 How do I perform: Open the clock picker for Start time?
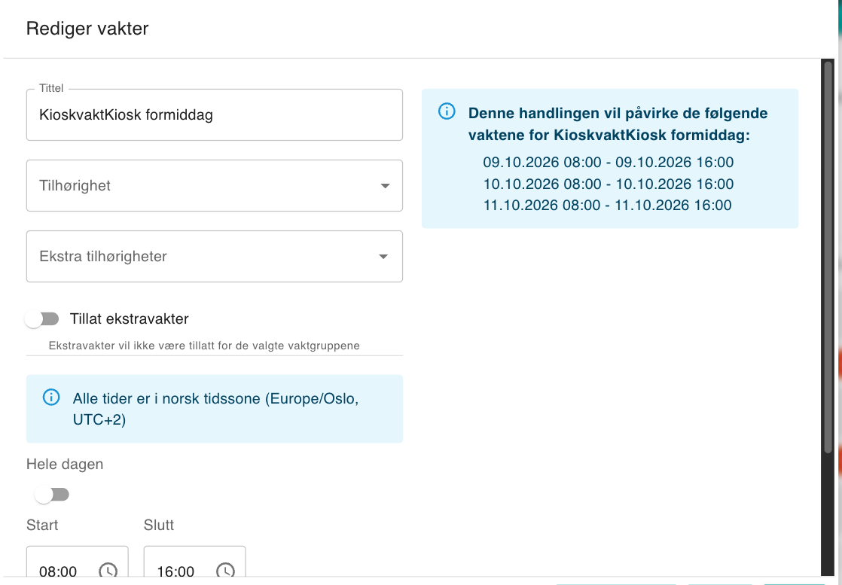[x=108, y=570]
